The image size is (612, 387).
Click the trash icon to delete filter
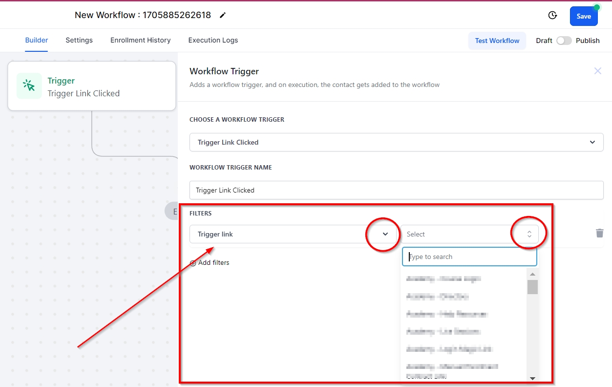(x=599, y=233)
